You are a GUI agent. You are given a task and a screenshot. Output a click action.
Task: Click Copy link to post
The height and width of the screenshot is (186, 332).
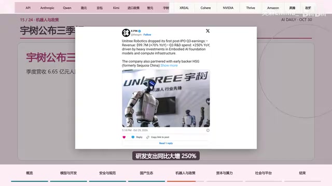click(160, 137)
